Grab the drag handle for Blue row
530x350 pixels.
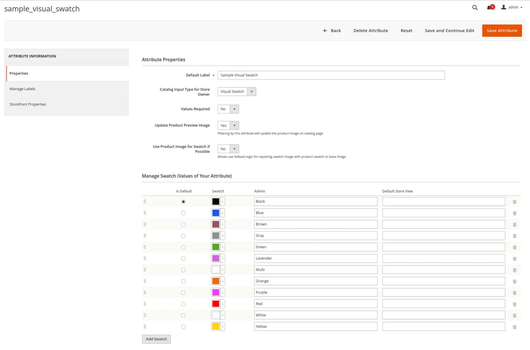point(145,213)
